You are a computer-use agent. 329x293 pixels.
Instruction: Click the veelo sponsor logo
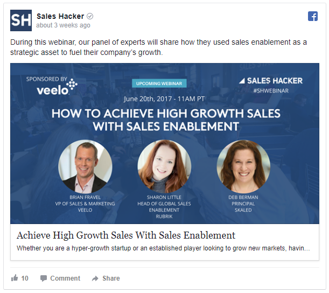[x=57, y=87]
